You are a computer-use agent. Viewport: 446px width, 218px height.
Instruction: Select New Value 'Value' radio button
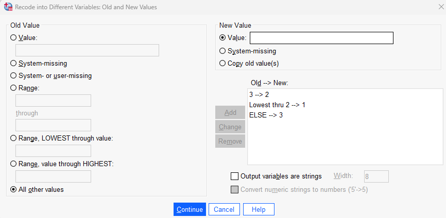point(222,37)
